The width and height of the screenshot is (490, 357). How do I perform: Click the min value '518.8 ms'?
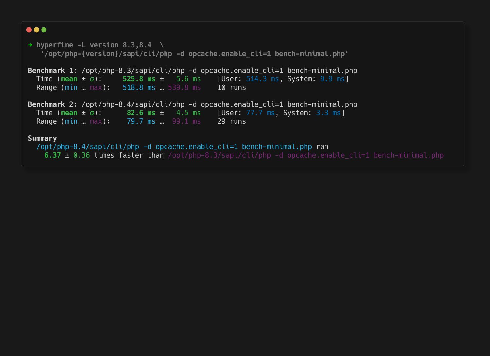139,88
